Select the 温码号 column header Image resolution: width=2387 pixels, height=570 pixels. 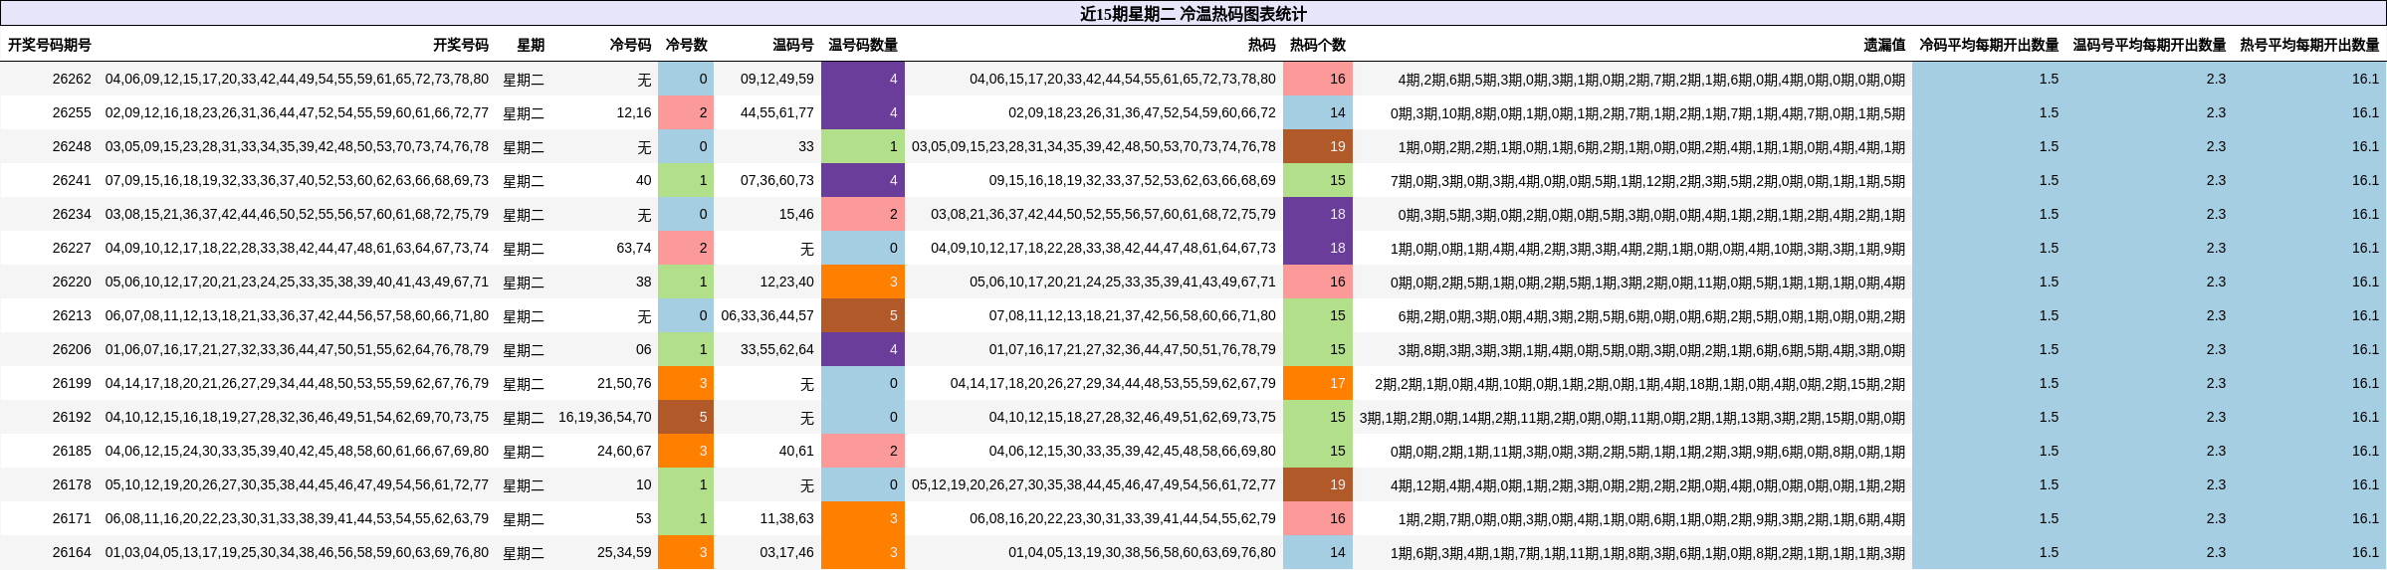[793, 45]
